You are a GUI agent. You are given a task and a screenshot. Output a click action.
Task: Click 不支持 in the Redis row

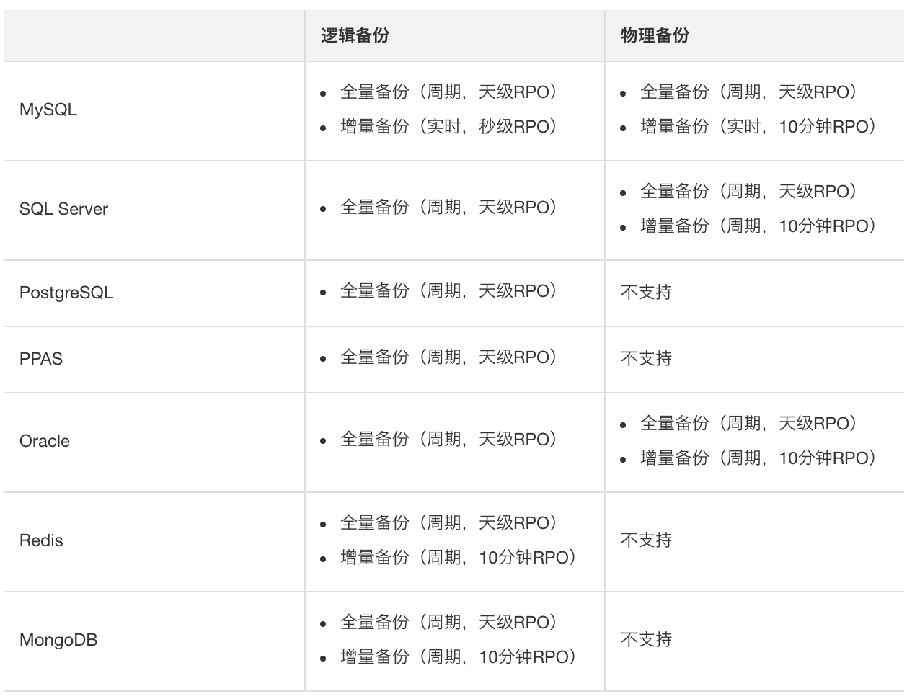[x=646, y=540]
